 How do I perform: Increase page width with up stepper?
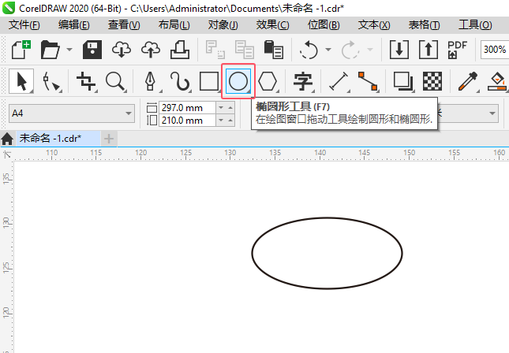pyautogui.click(x=230, y=107)
